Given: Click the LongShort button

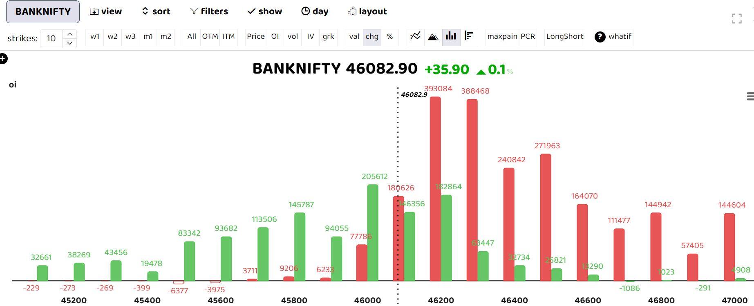Looking at the screenshot, I should [x=565, y=37].
